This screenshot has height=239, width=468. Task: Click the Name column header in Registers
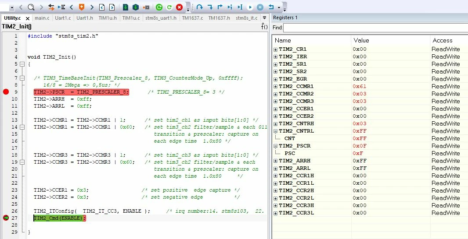[x=311, y=40]
